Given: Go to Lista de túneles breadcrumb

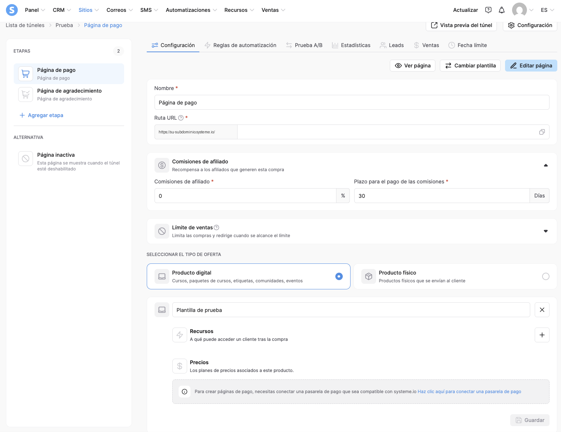Looking at the screenshot, I should click(x=25, y=25).
